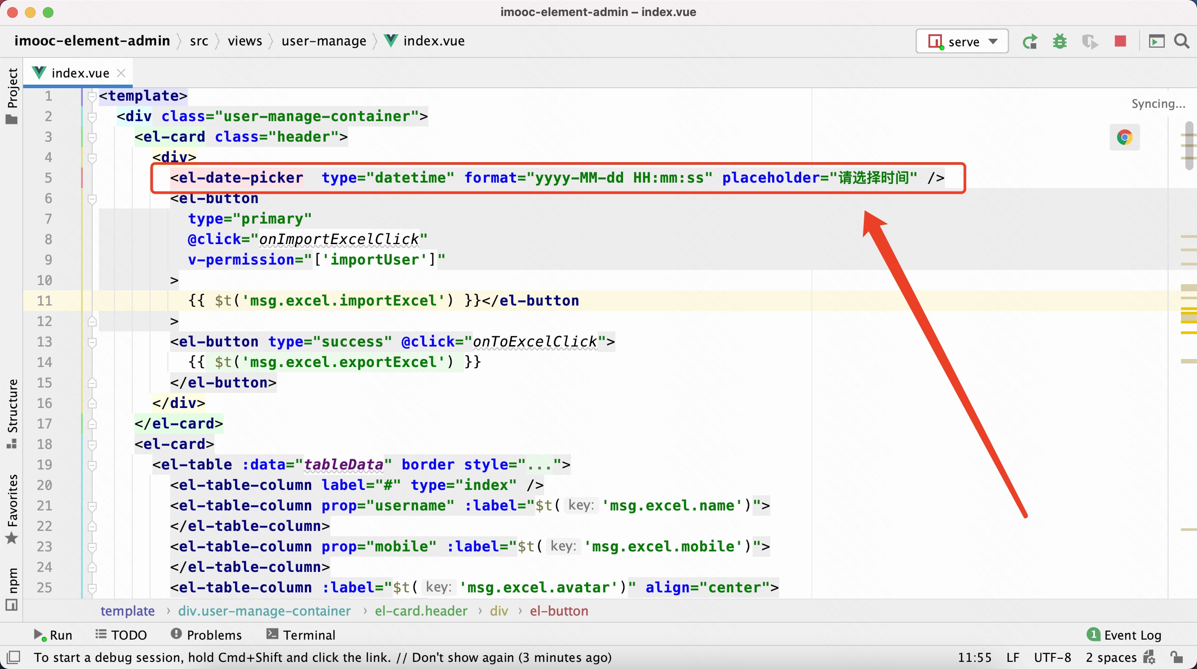
Task: Change UTF-8 file encoding in status bar
Action: pyautogui.click(x=1052, y=657)
